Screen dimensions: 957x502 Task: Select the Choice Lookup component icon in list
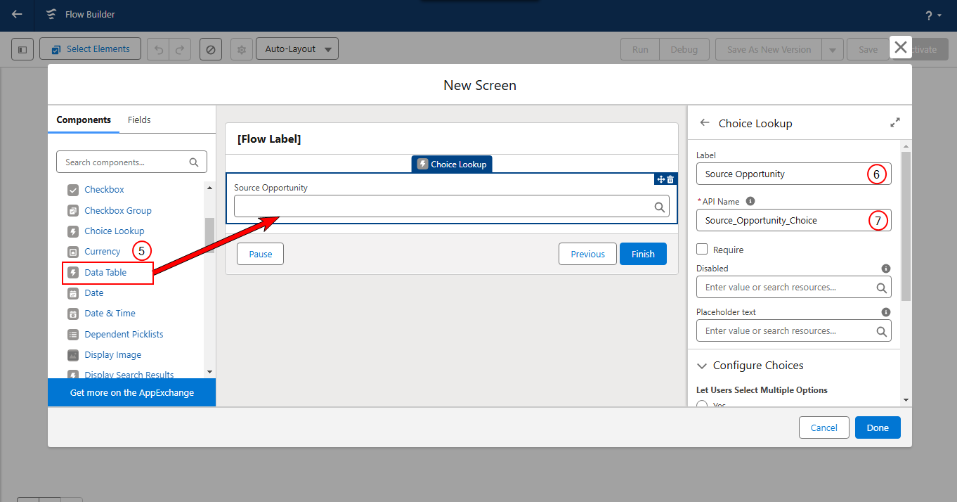pos(73,231)
